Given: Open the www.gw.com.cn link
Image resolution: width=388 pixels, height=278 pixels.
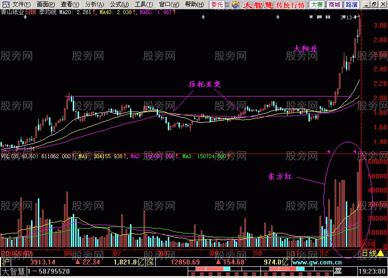Looking at the screenshot, I should click(317, 262).
